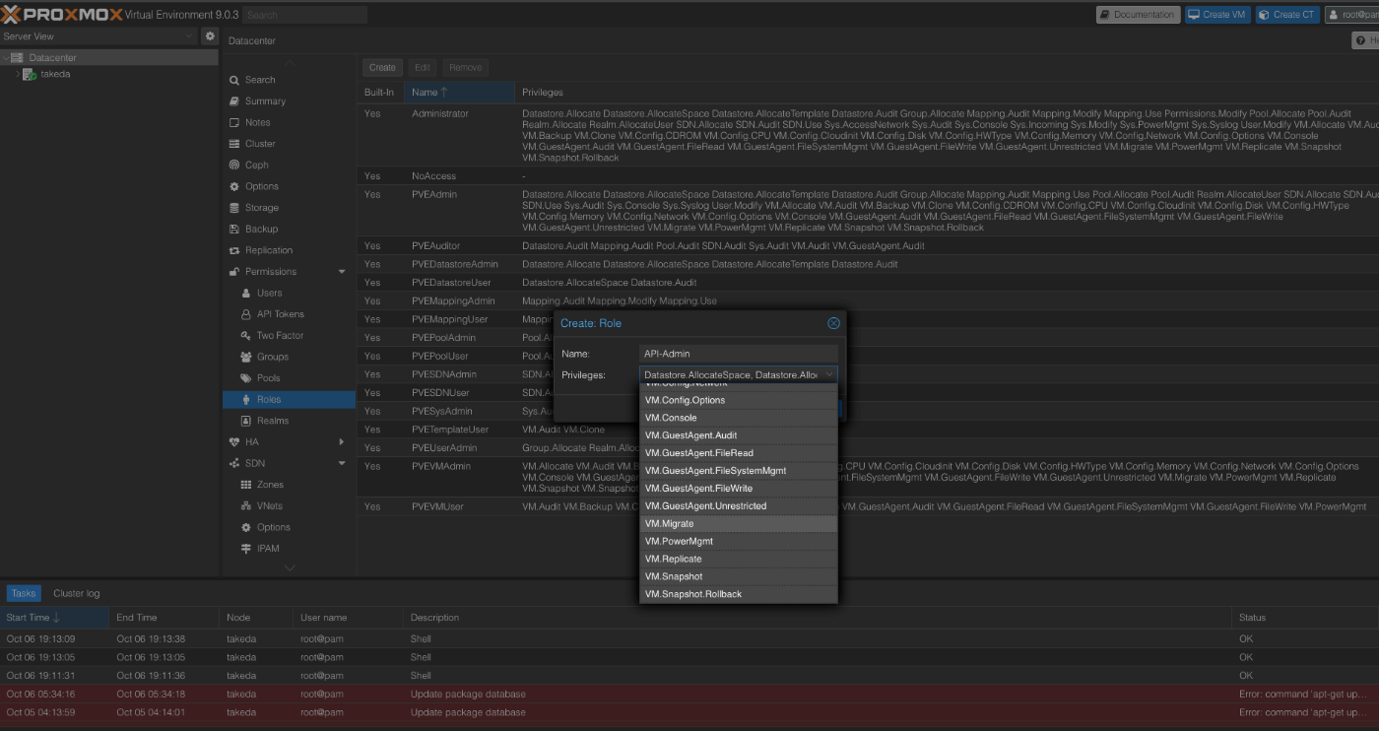Choose VM.GuestAgent.FileRead in the privileges list
This screenshot has height=731, width=1379.
[739, 453]
